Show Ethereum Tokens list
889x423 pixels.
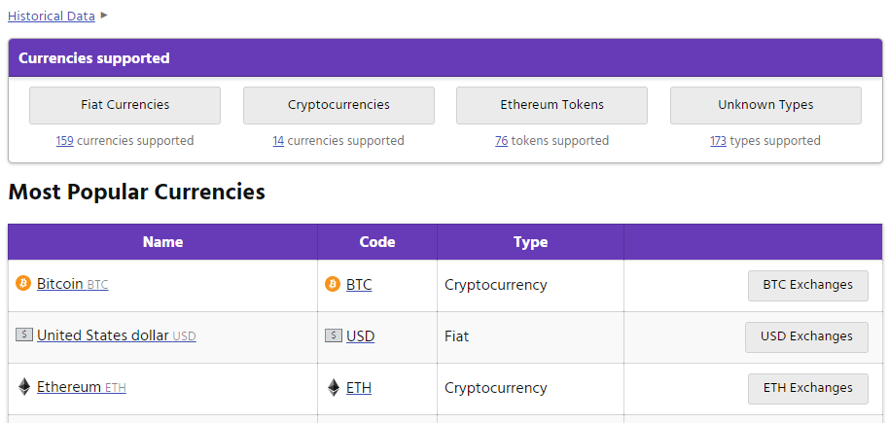pyautogui.click(x=551, y=105)
